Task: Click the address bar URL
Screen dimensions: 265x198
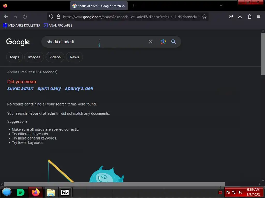Action: (131, 17)
